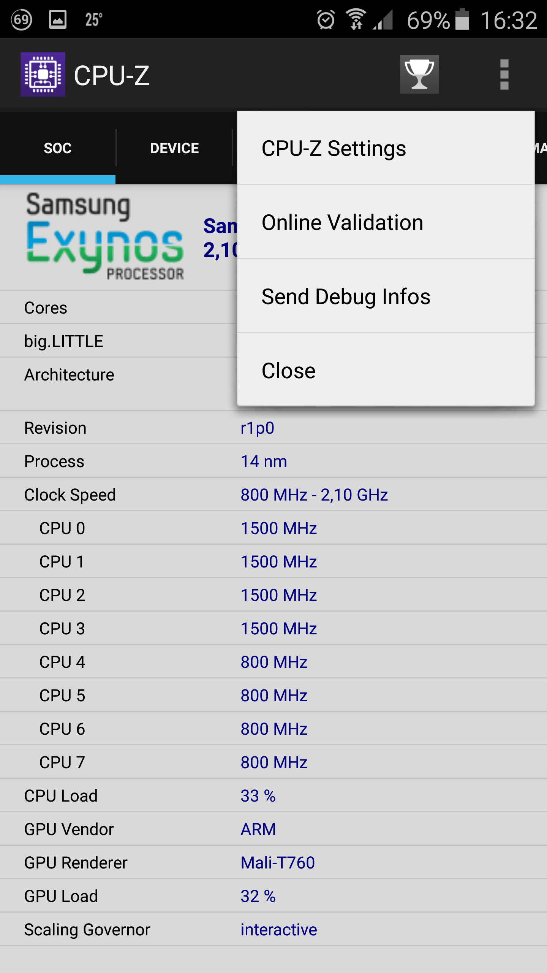Screen dimensions: 547x973
Task: Tap the battery icon in status bar
Action: (462, 20)
